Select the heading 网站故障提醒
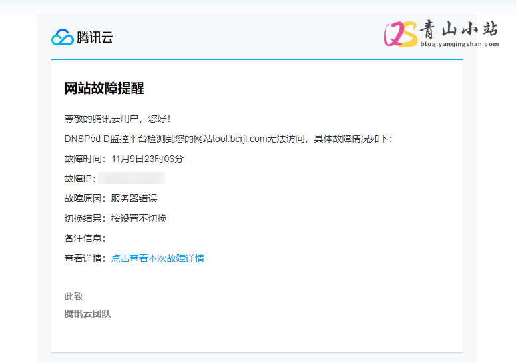 104,88
